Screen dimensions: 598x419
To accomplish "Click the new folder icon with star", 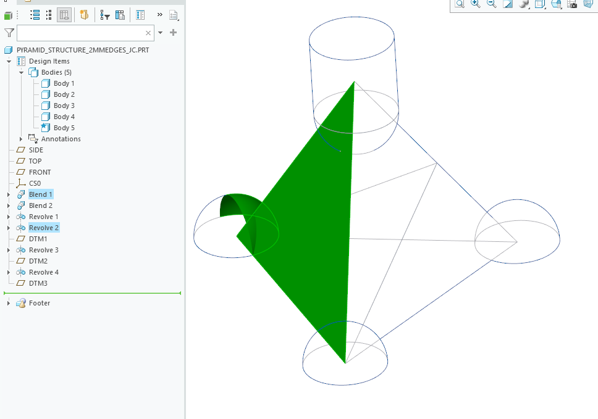I will (84, 15).
